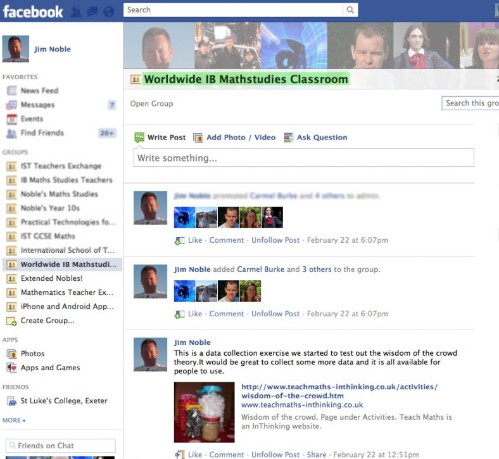
Task: Click the fifth member thumbnail in the admin post
Action: click(x=272, y=217)
